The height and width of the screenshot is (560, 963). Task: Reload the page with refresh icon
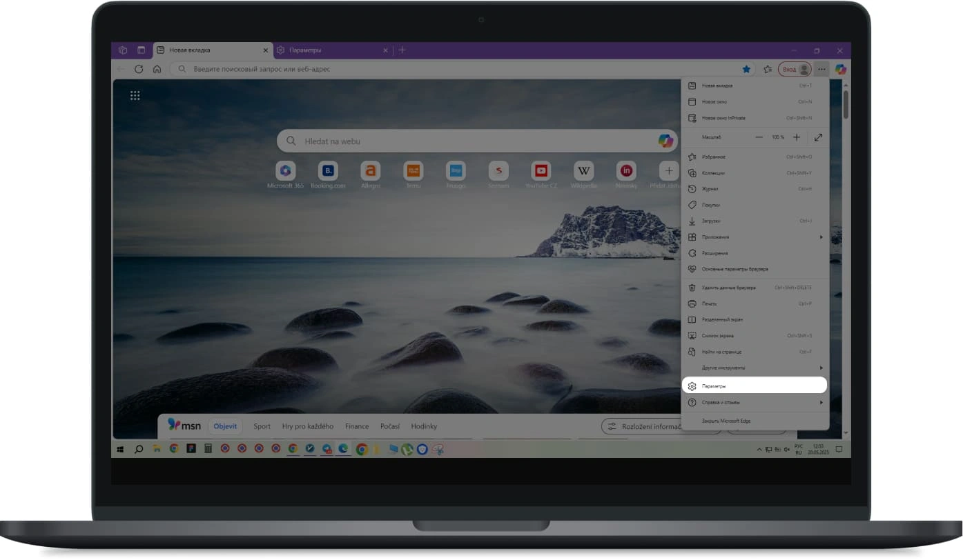[x=139, y=69]
